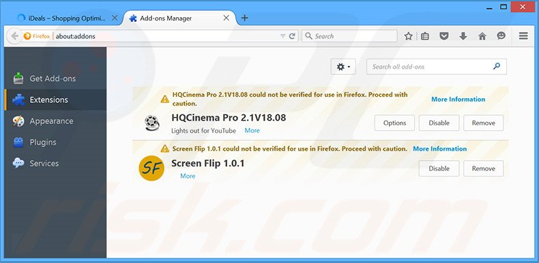
Task: Reload the page with the refresh icon
Action: tap(292, 36)
